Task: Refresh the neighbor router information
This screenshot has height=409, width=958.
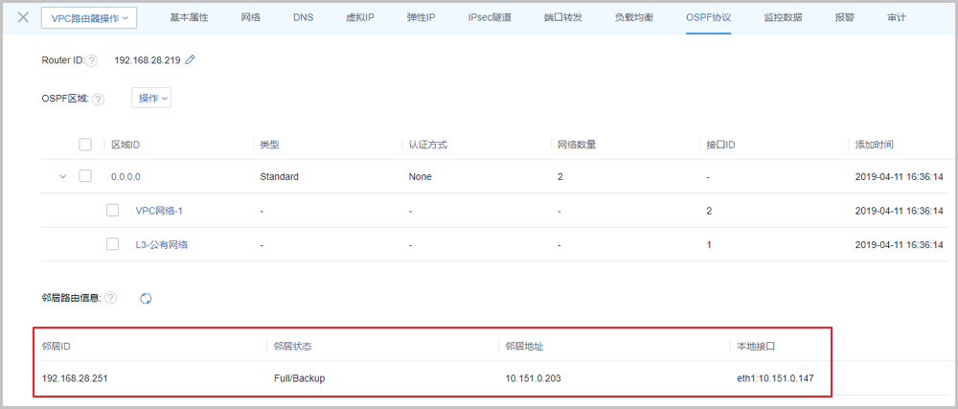Action: [x=146, y=298]
